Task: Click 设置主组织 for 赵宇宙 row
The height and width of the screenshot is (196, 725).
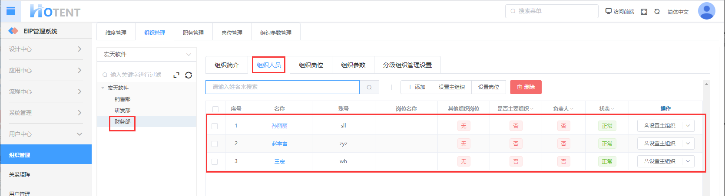Action: 660,144
